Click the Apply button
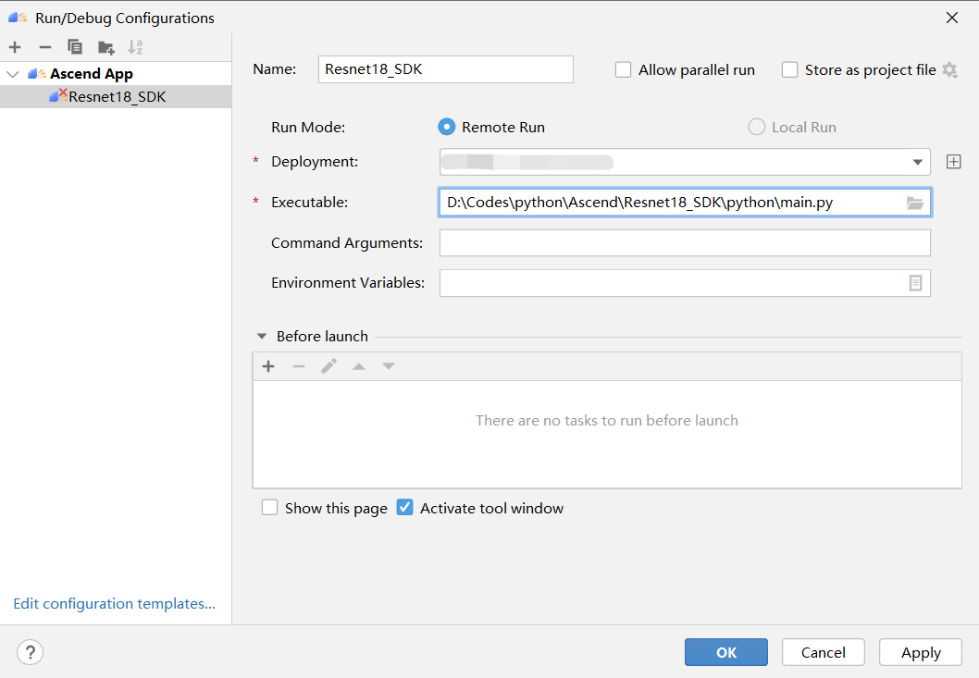979x678 pixels. pos(921,652)
